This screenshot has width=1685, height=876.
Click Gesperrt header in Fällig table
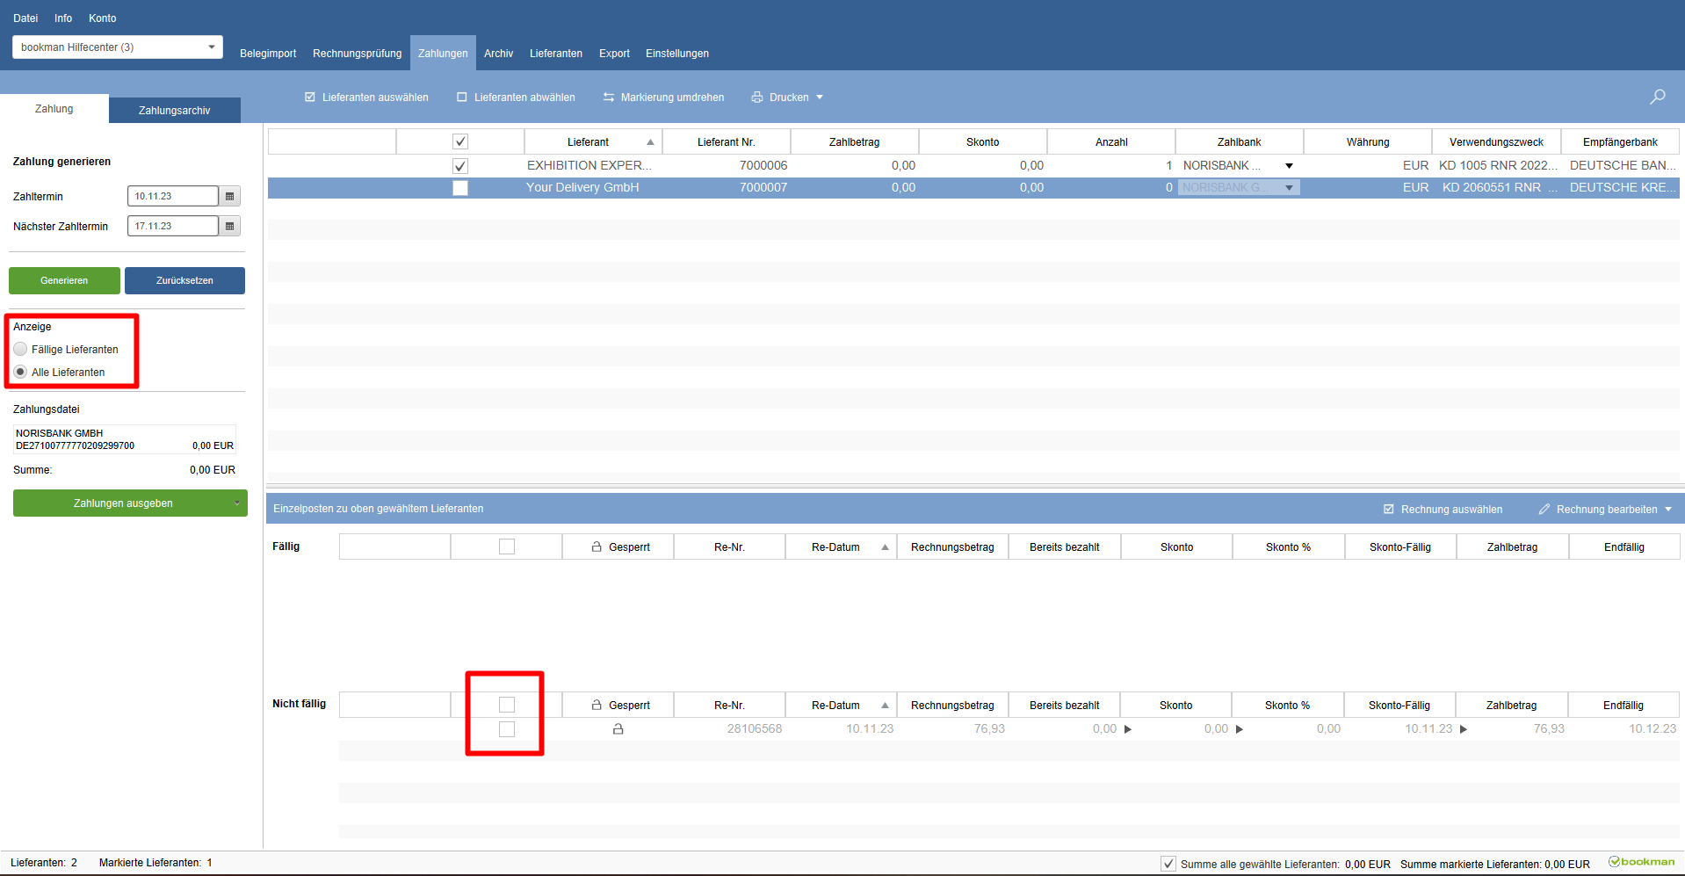point(620,547)
